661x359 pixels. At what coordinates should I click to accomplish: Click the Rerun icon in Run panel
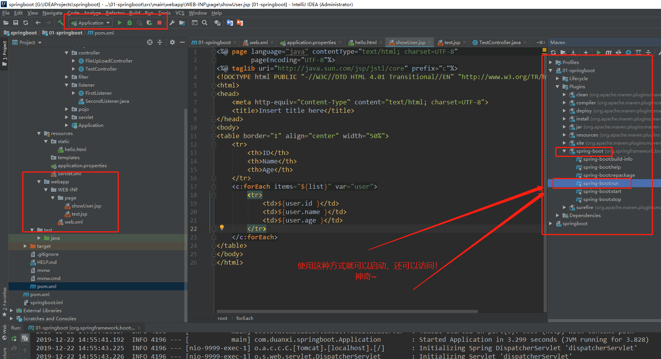point(14,338)
